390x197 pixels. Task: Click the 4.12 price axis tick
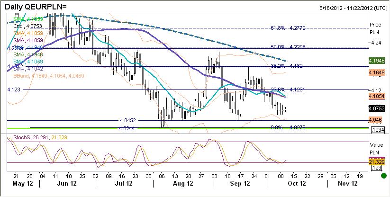(x=376, y=90)
